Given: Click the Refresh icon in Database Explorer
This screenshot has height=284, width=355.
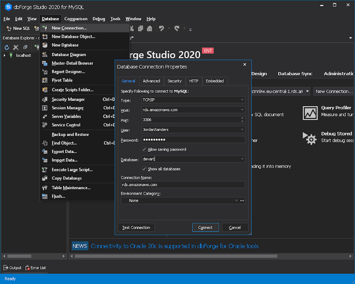Looking at the screenshot, I should click(7, 47).
